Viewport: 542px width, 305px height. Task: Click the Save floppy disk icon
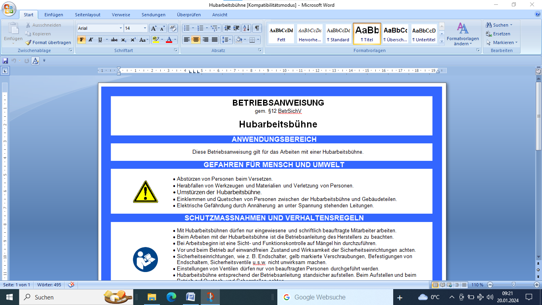[x=5, y=61]
